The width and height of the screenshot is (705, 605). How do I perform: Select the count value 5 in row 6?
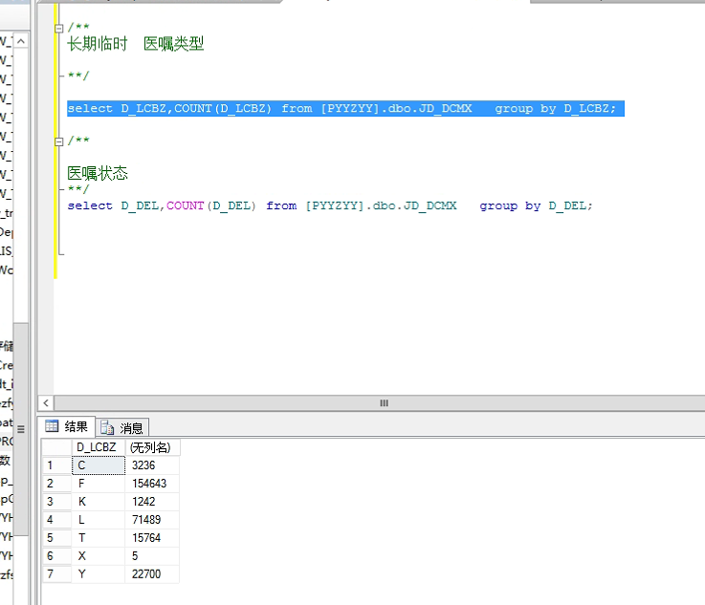152,556
